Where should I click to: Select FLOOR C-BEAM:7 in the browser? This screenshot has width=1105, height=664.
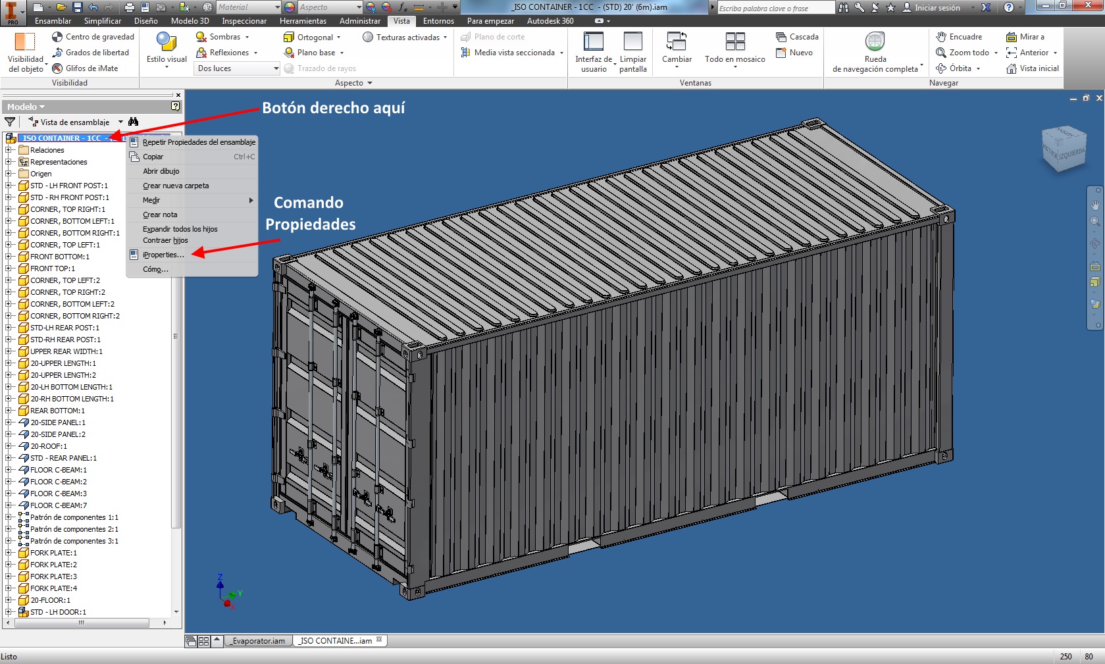58,505
